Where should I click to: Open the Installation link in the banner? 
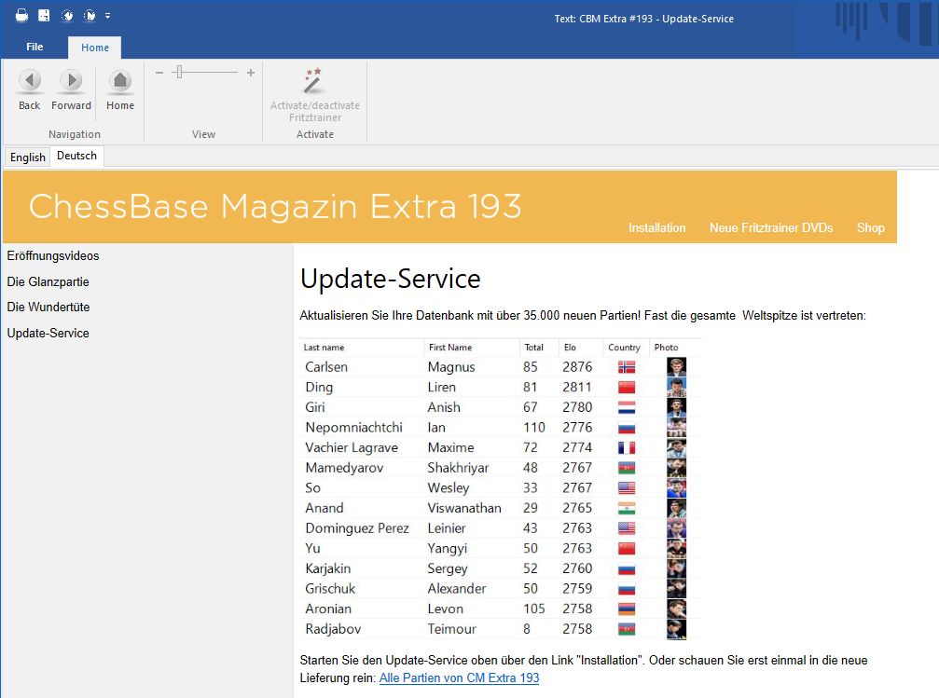click(x=656, y=227)
